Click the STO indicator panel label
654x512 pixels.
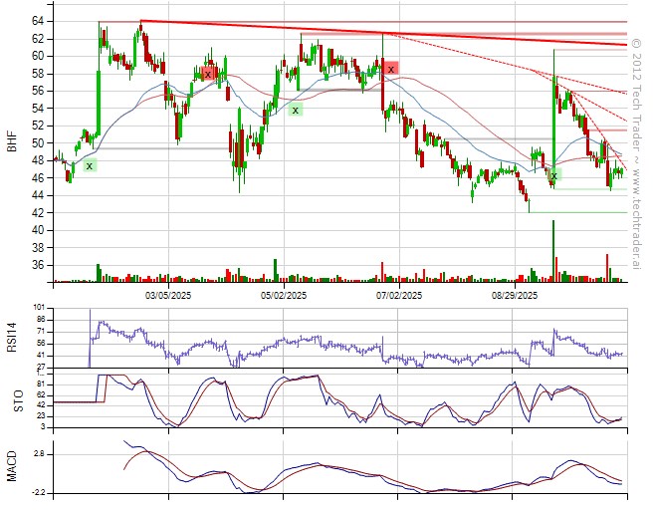tap(12, 401)
